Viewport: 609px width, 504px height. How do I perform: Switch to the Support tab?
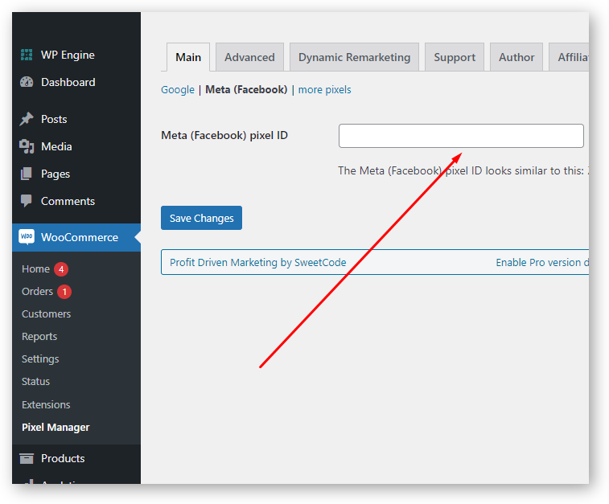[455, 57]
